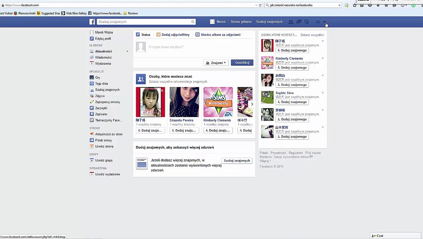
Task: Expand the account settings dropdown arrow
Action: (325, 22)
